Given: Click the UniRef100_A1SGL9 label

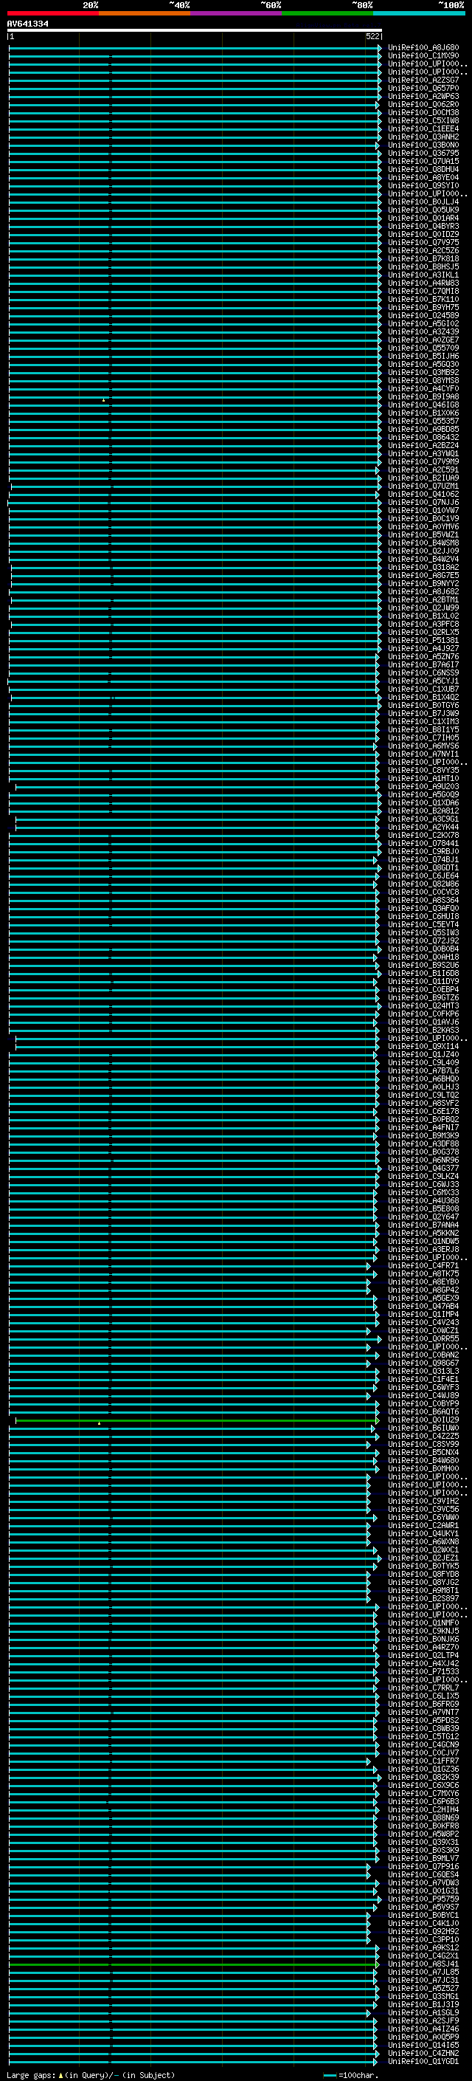Looking at the screenshot, I should pos(423,2012).
